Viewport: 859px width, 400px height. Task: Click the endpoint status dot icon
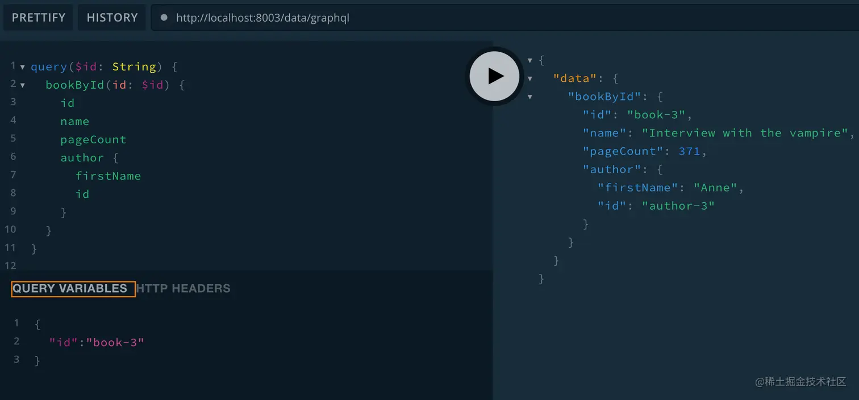tap(164, 18)
